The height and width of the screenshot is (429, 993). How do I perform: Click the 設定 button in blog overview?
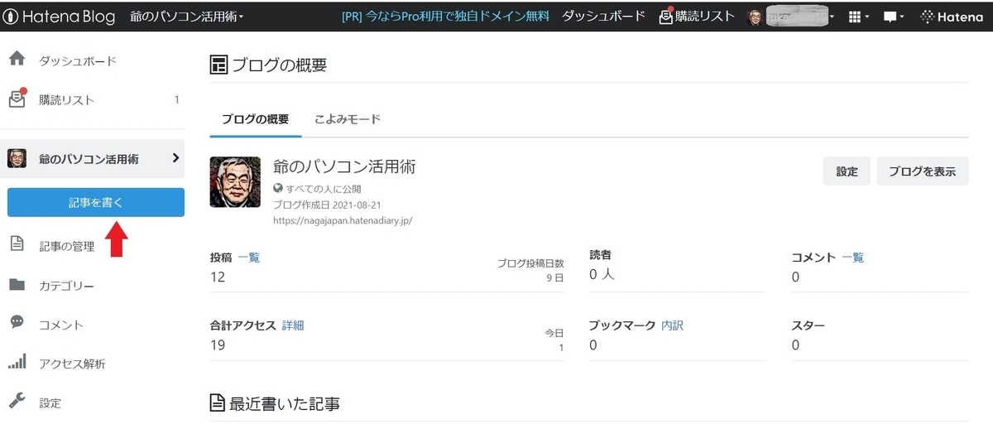pos(847,171)
